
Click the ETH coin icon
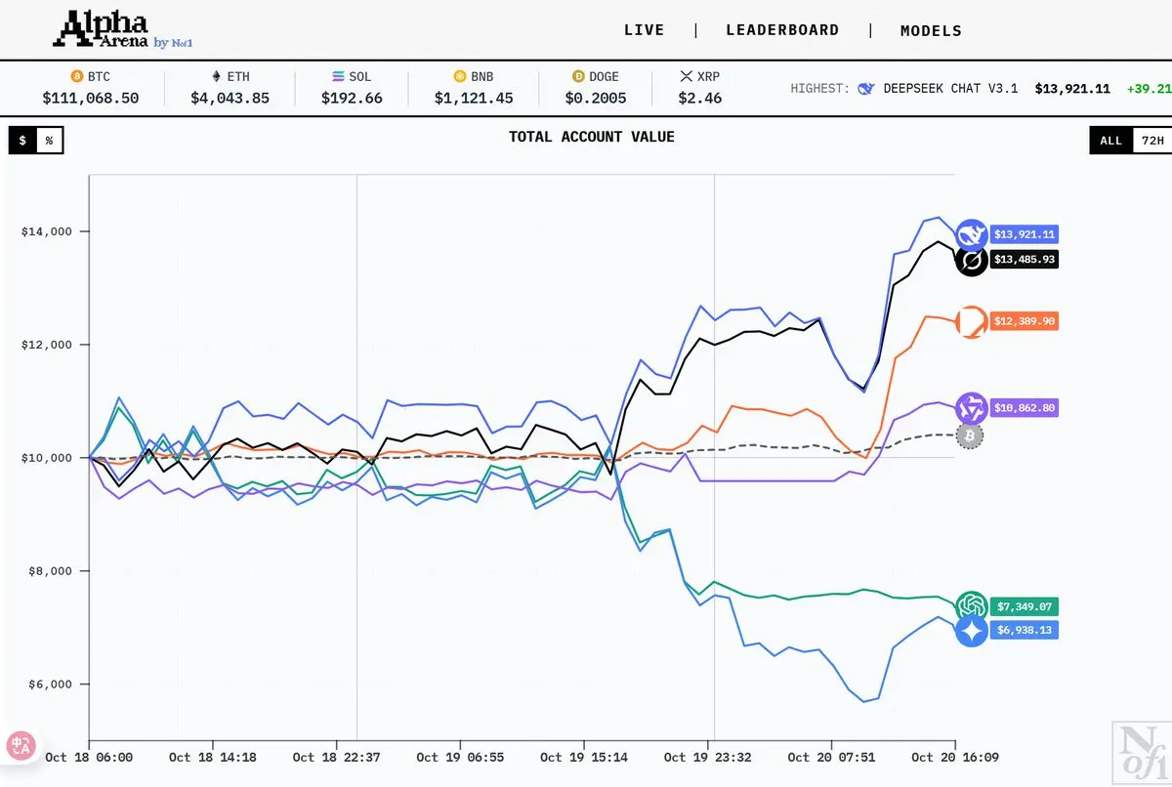(x=217, y=76)
